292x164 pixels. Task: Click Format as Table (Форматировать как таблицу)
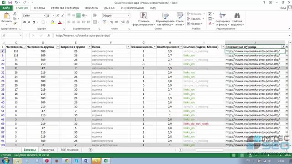[x=165, y=19]
